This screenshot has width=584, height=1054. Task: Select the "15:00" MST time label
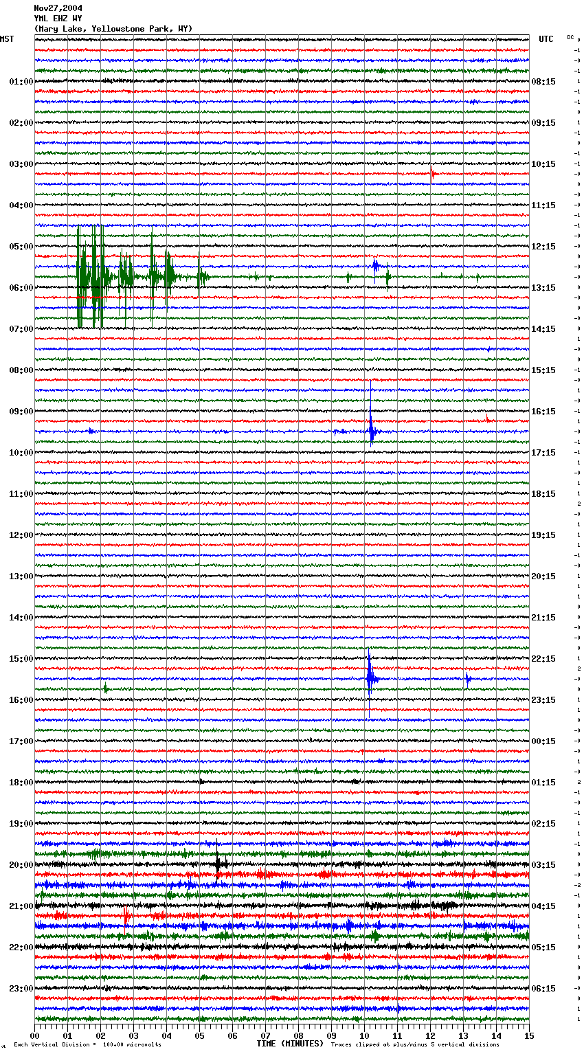pos(21,659)
